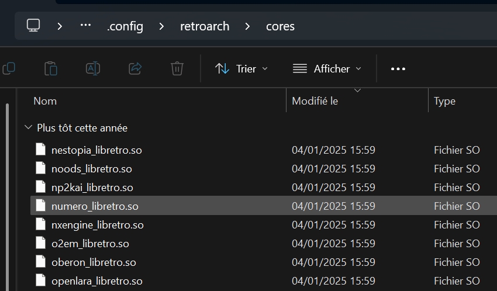The height and width of the screenshot is (291, 497).
Task: Open the Afficher view dropdown
Action: 327,69
